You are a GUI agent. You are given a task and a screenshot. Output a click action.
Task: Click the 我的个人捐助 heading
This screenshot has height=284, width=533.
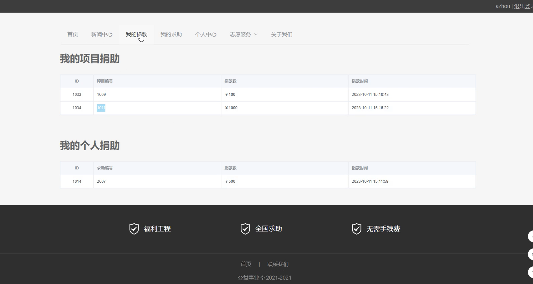pos(90,145)
